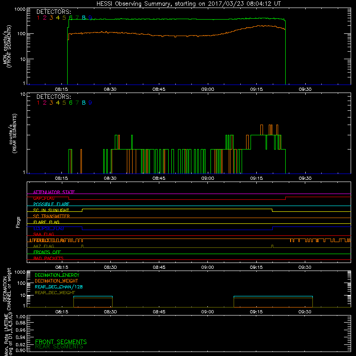The width and height of the screenshot is (356, 356).
Task: Click detector 5 in rear segments legend
Action: click(x=64, y=103)
